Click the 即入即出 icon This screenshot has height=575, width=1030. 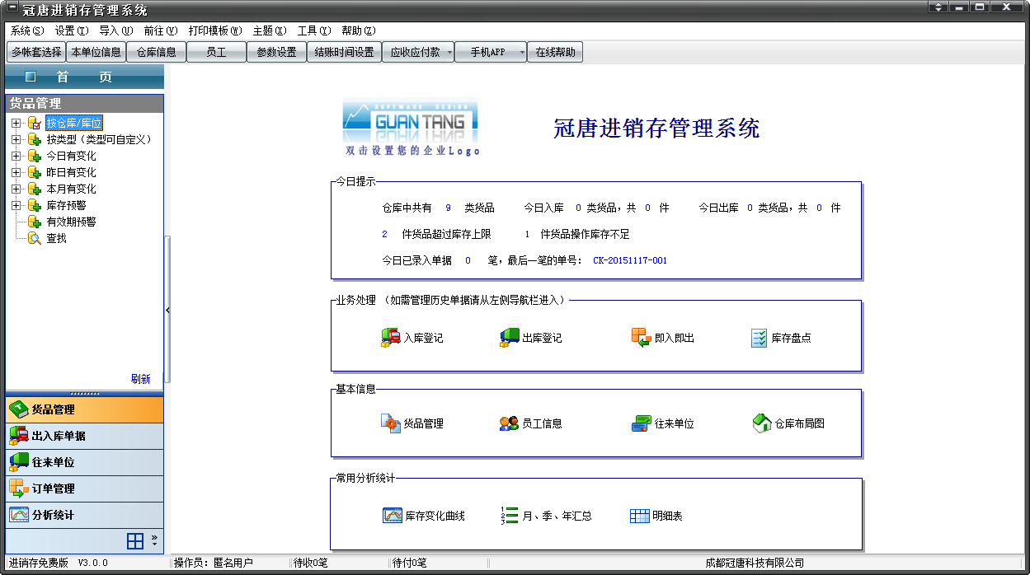pos(641,338)
